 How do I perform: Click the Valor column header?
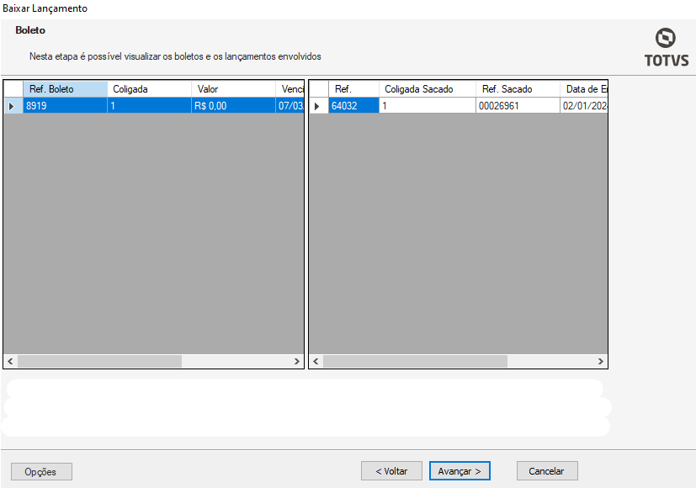coord(233,89)
